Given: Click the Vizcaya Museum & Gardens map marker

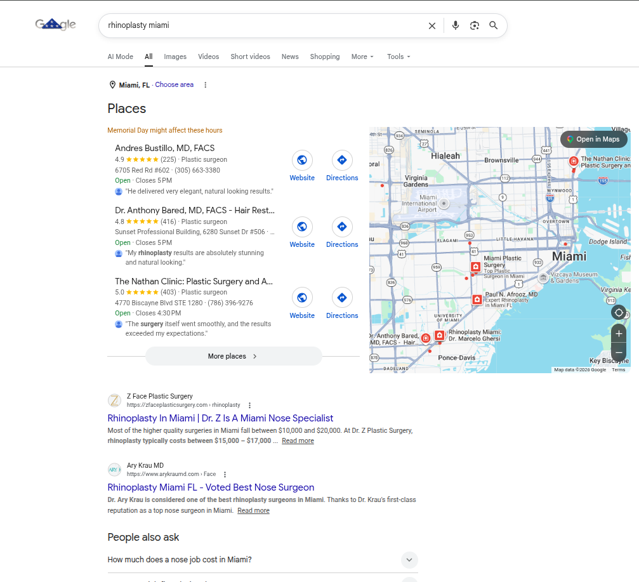Looking at the screenshot, I should point(543,277).
